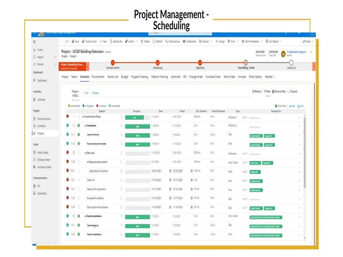Click Remove Filter button
The width and height of the screenshot is (343, 257).
coord(279,91)
